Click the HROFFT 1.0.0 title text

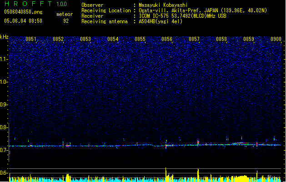tap(35, 4)
